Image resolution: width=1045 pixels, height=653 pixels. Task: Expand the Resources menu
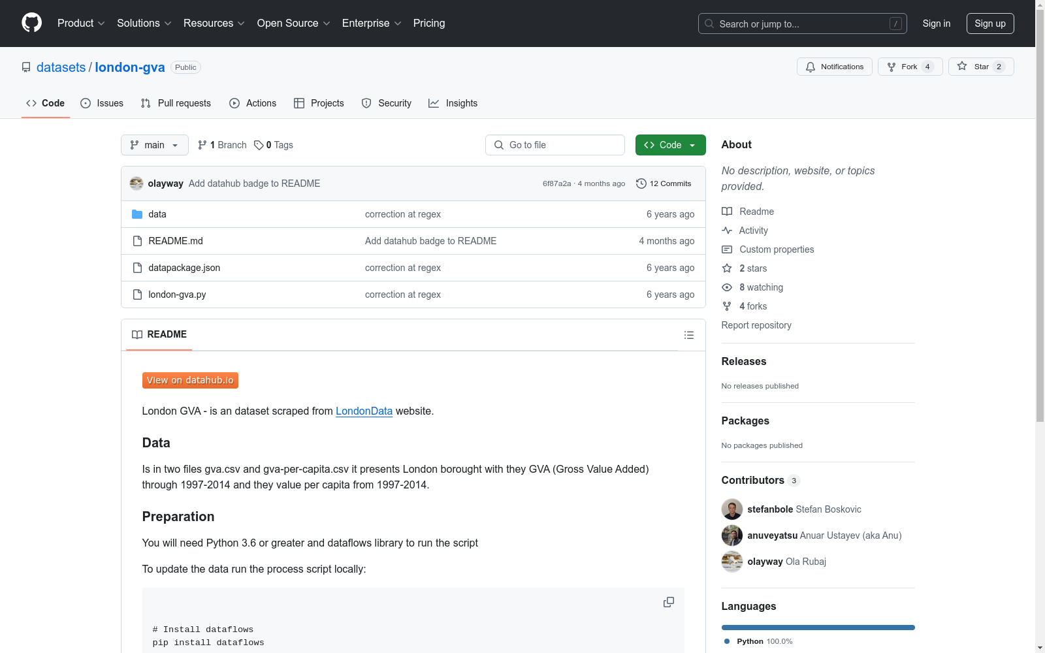point(214,24)
